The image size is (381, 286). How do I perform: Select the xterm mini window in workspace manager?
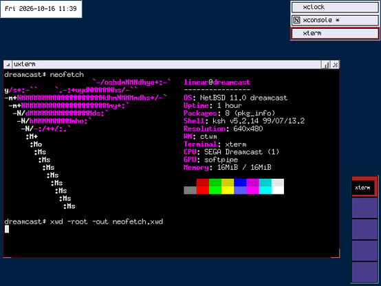(x=363, y=188)
